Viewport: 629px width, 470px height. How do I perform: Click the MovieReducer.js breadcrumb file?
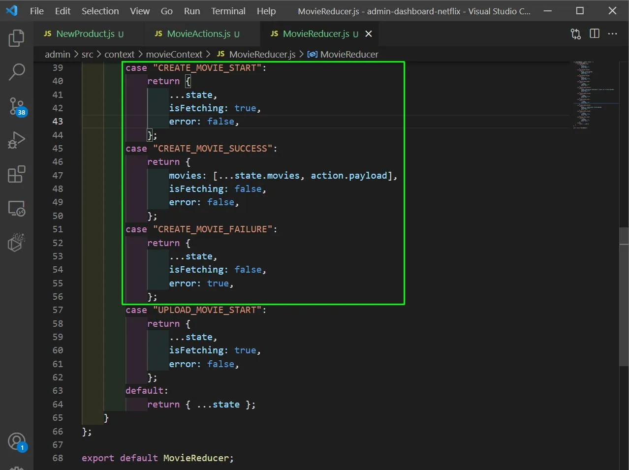pos(256,54)
